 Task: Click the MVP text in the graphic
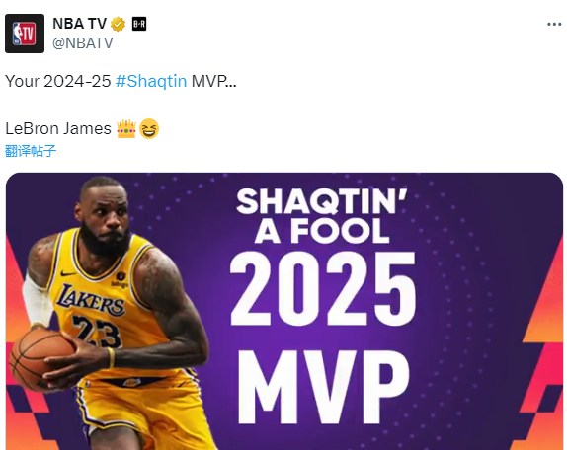(x=324, y=387)
